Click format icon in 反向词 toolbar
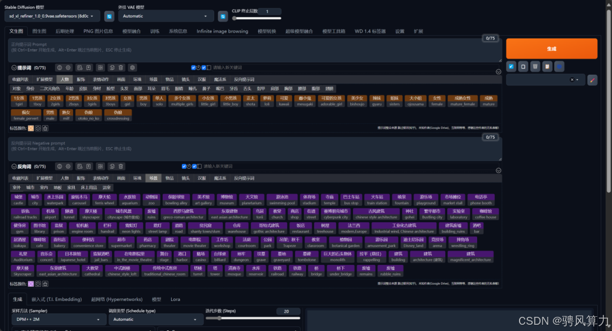This screenshot has height=331, width=612. click(x=100, y=166)
